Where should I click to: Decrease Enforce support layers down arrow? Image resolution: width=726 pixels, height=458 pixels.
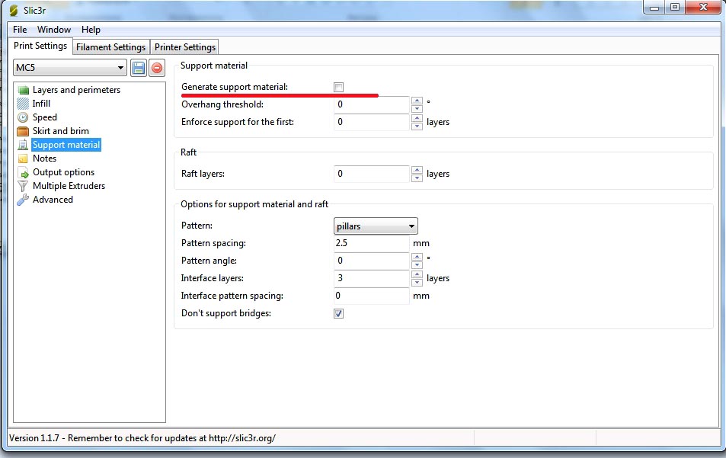click(x=417, y=126)
